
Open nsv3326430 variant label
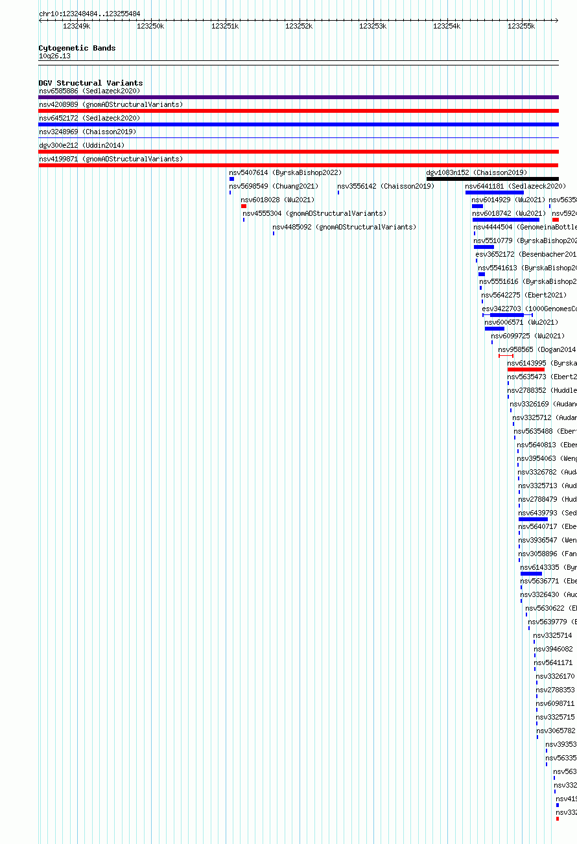pyautogui.click(x=548, y=594)
